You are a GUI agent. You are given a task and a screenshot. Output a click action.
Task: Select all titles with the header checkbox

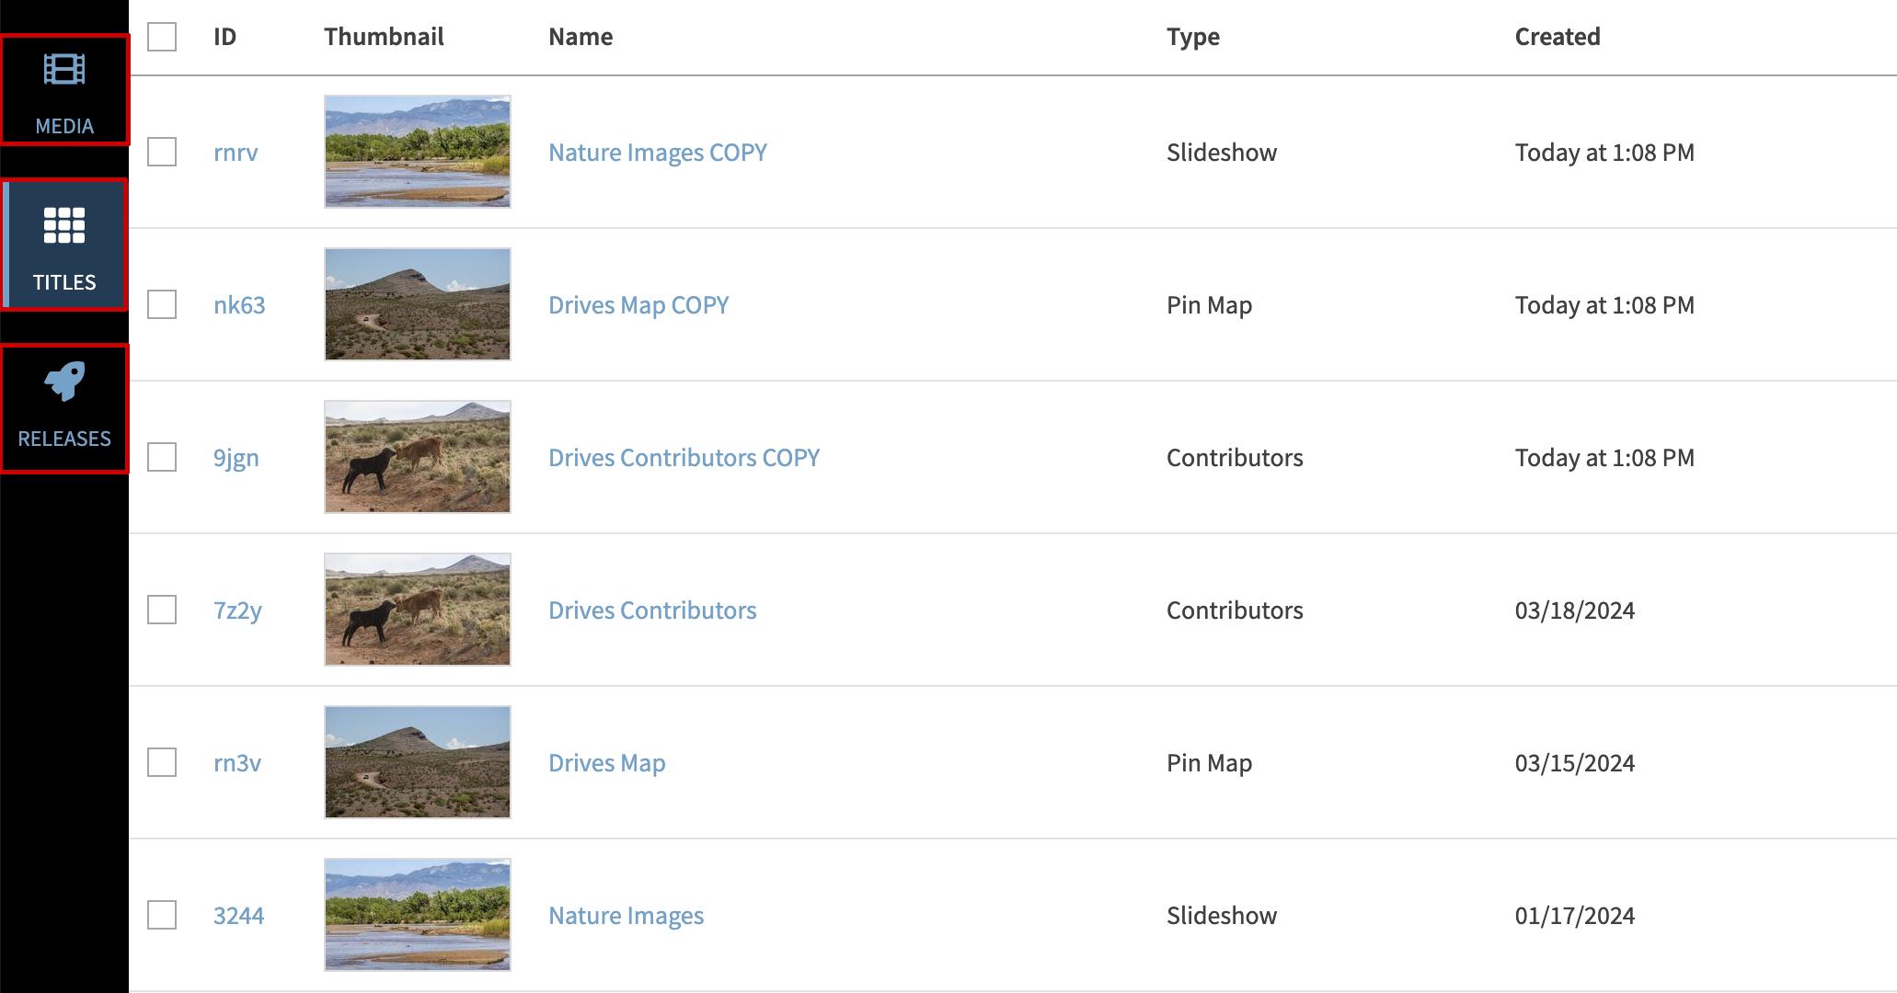161,37
